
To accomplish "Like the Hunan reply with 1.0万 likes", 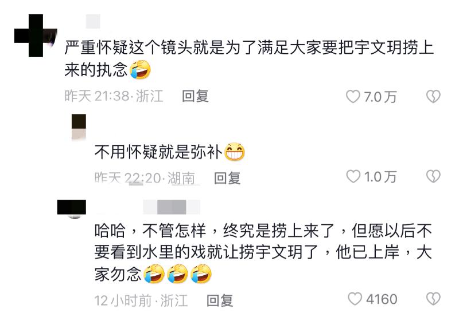I will (x=353, y=177).
